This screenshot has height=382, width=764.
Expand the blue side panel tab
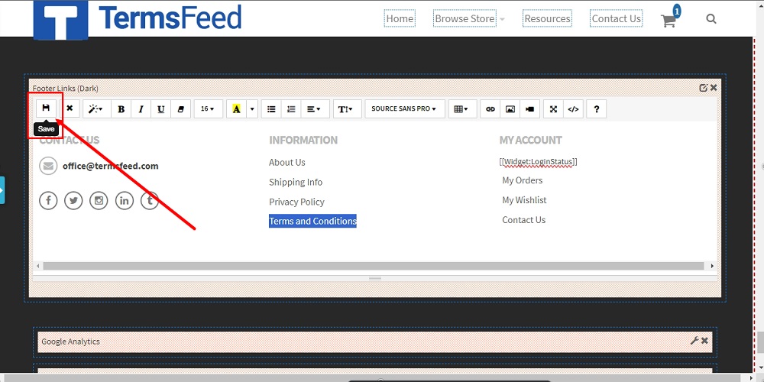point(2,190)
